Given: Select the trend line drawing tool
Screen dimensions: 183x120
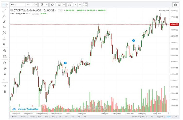Looking at the screenshot, I should (x=4, y=10).
